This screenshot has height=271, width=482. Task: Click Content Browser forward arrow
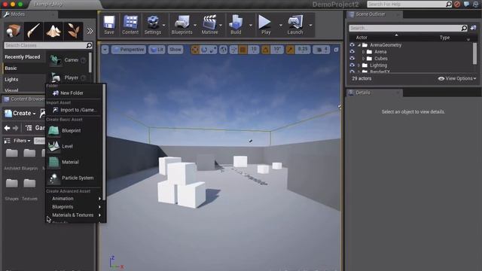tap(15, 128)
